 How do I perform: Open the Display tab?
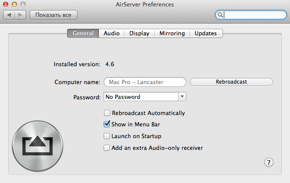(139, 33)
